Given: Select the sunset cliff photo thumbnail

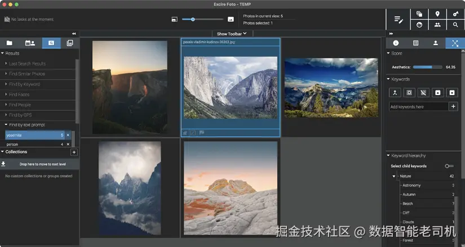Looking at the screenshot, I should [130, 87].
